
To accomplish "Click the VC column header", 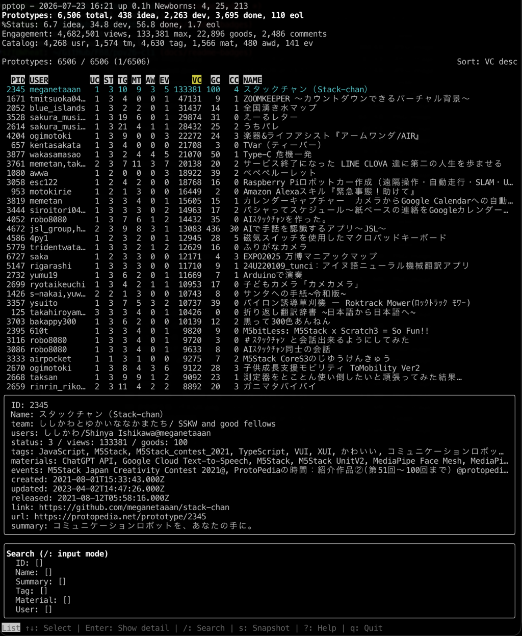I will [x=197, y=80].
